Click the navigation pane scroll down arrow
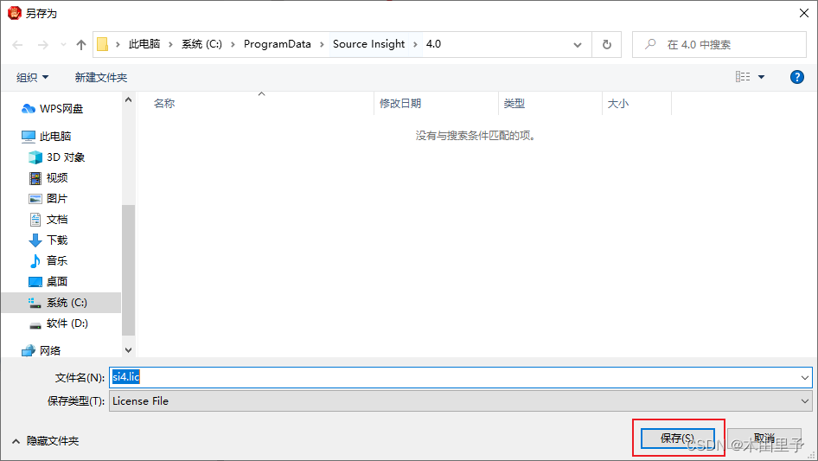This screenshot has height=461, width=818. [x=128, y=350]
